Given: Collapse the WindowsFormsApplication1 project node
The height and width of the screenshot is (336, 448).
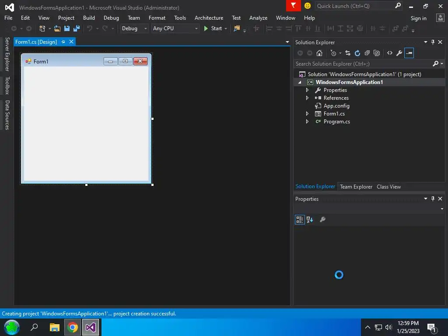Looking at the screenshot, I should 300,82.
